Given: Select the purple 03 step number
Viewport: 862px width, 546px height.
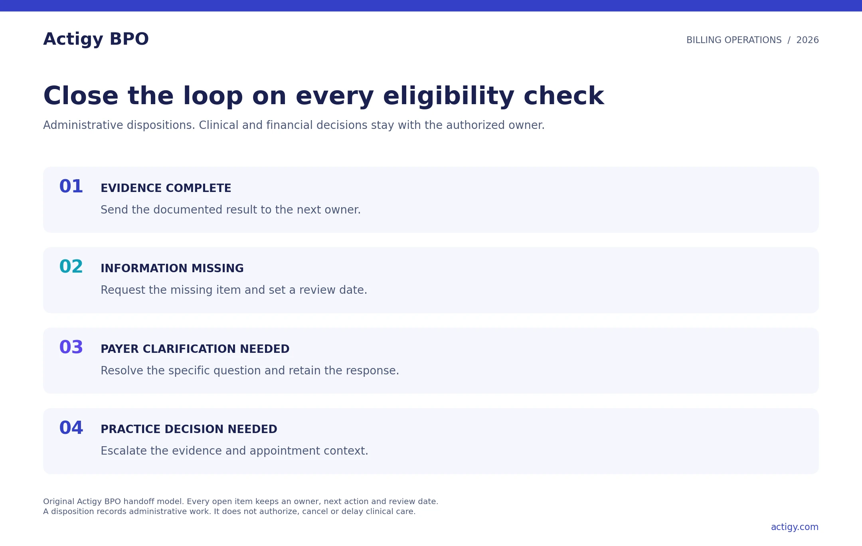Looking at the screenshot, I should click(x=71, y=347).
